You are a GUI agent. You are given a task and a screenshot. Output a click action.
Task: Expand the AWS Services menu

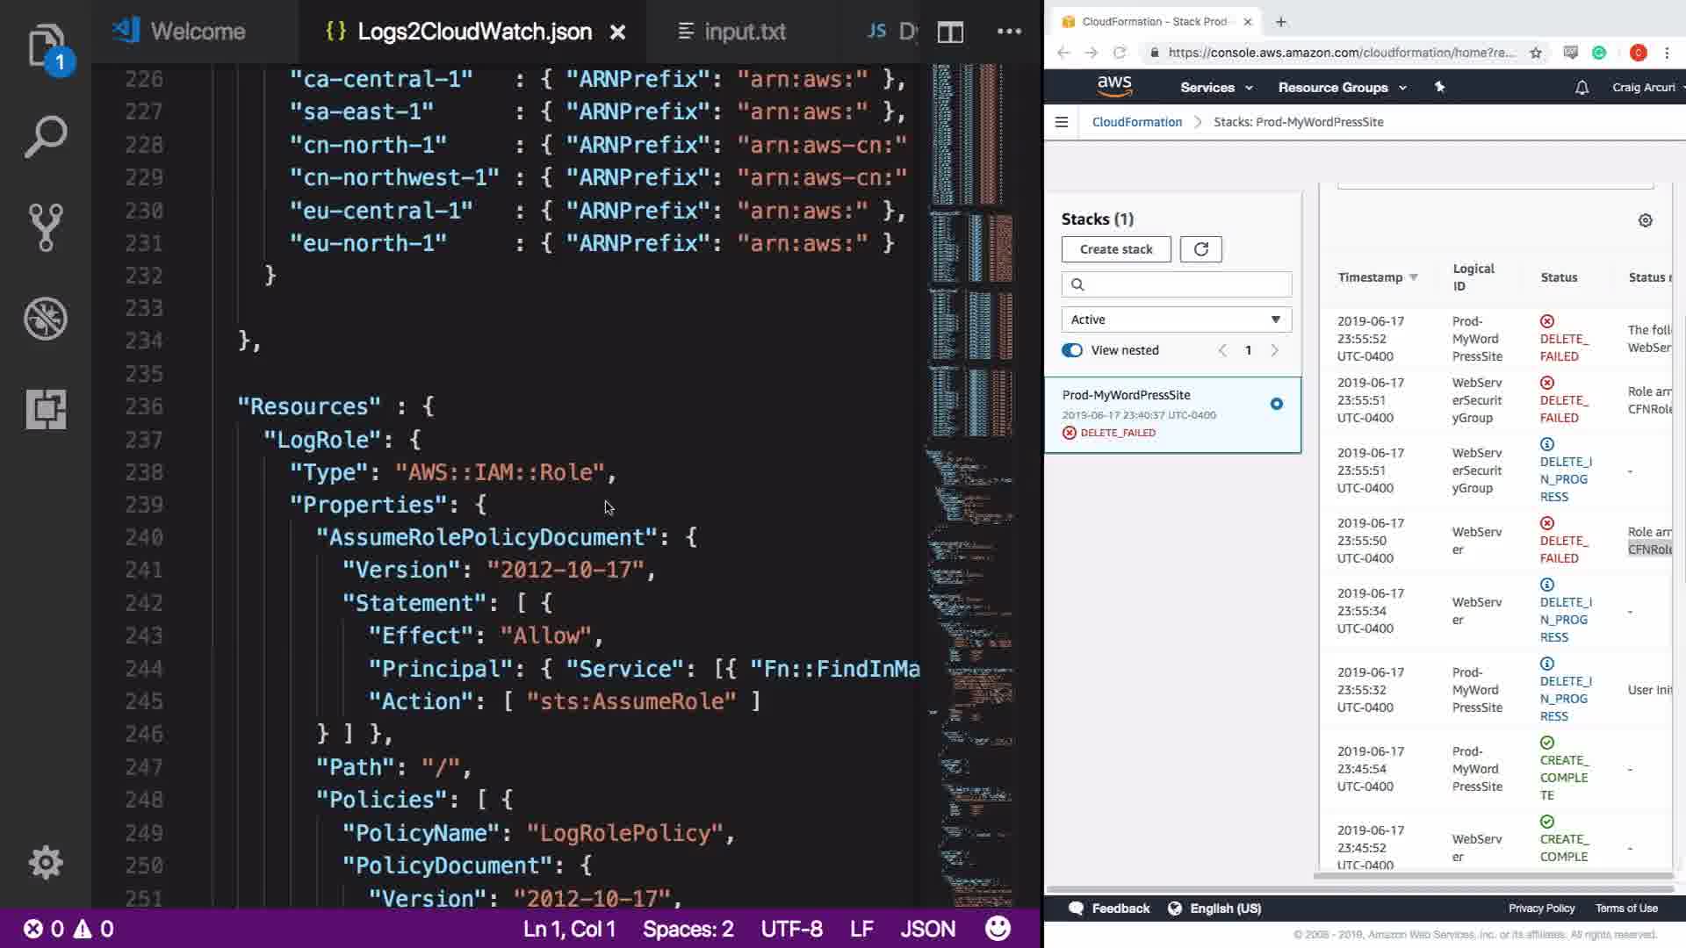click(x=1215, y=88)
